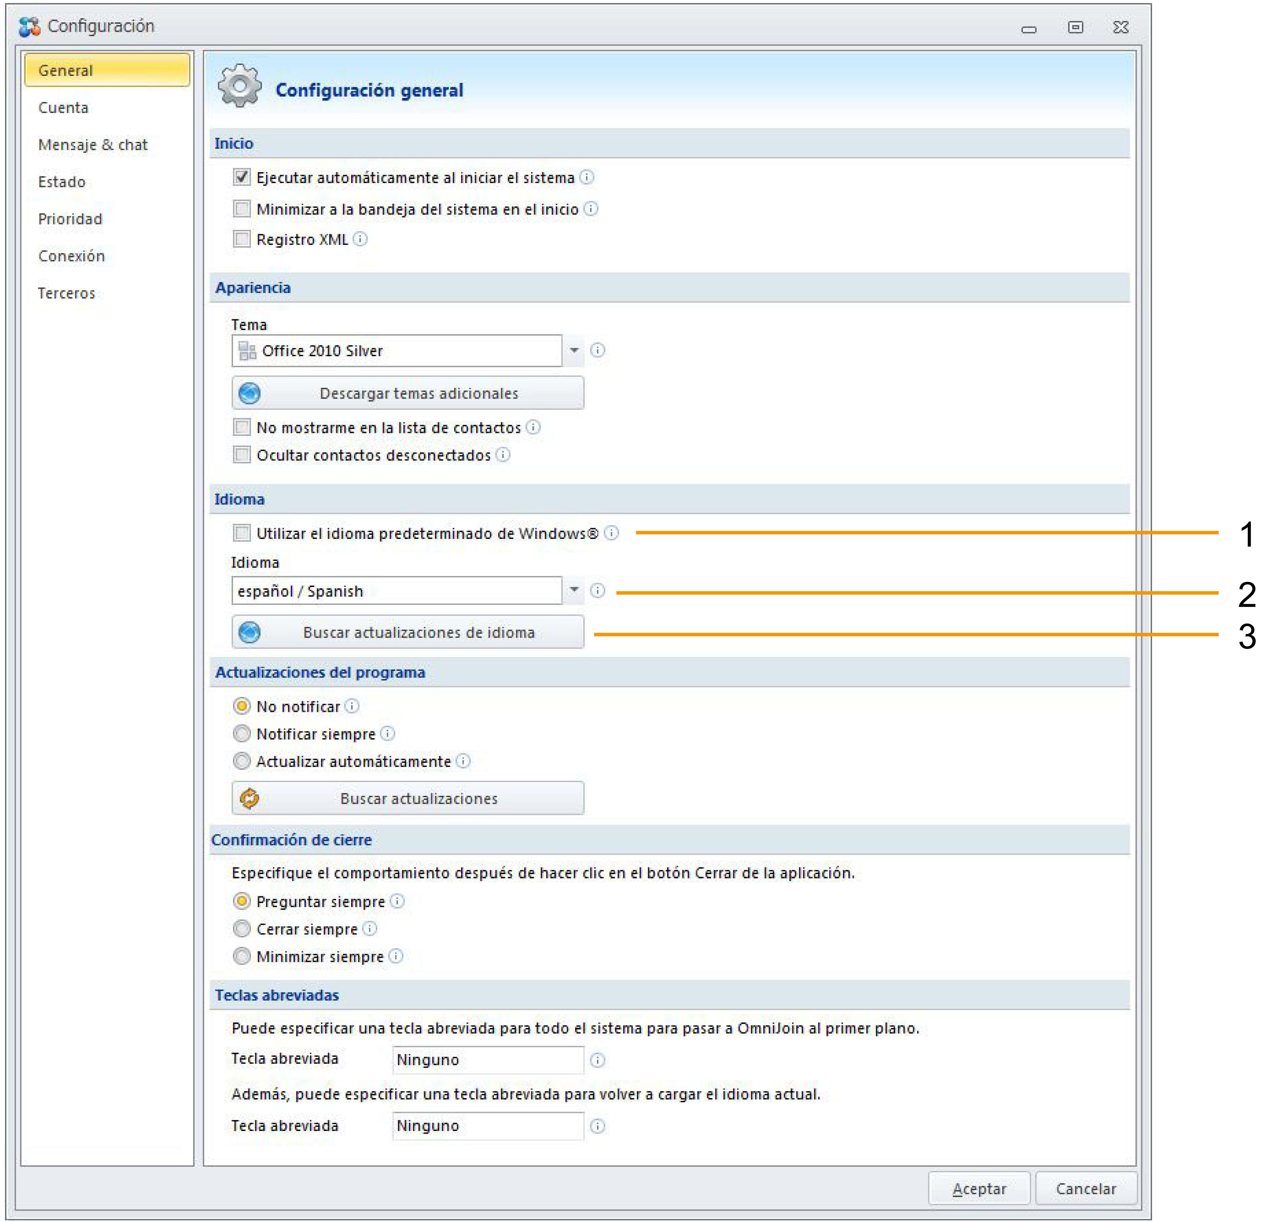Screen dimensions: 1262x1222
Task: Open the Tema dropdown arrow
Action: click(574, 350)
